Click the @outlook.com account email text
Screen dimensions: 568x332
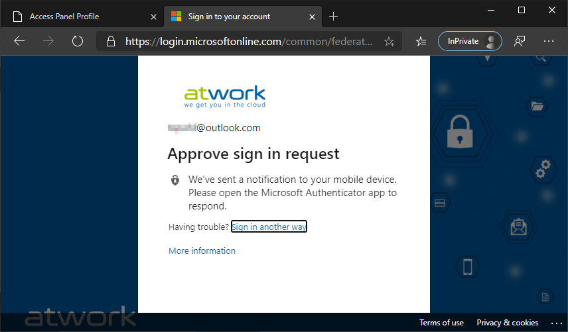coord(214,128)
